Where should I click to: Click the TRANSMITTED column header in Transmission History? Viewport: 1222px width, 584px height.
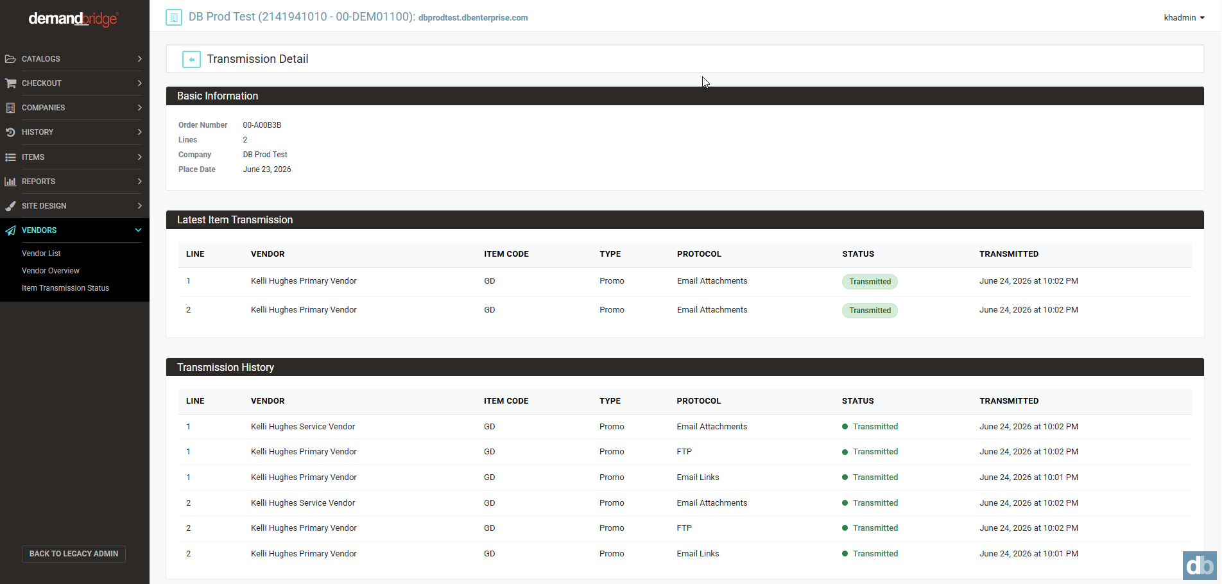[1009, 401]
